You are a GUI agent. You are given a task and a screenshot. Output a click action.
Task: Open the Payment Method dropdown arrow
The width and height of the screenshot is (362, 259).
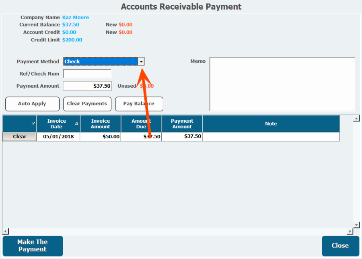pos(141,62)
